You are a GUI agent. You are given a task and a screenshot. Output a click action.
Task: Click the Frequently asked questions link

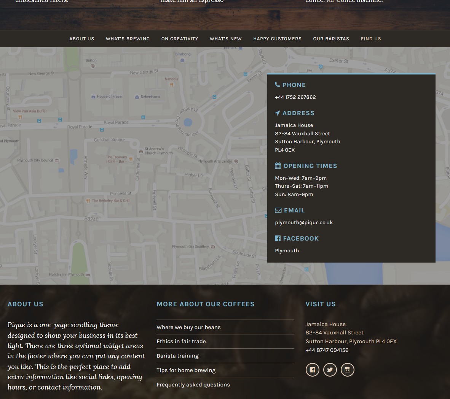click(193, 385)
